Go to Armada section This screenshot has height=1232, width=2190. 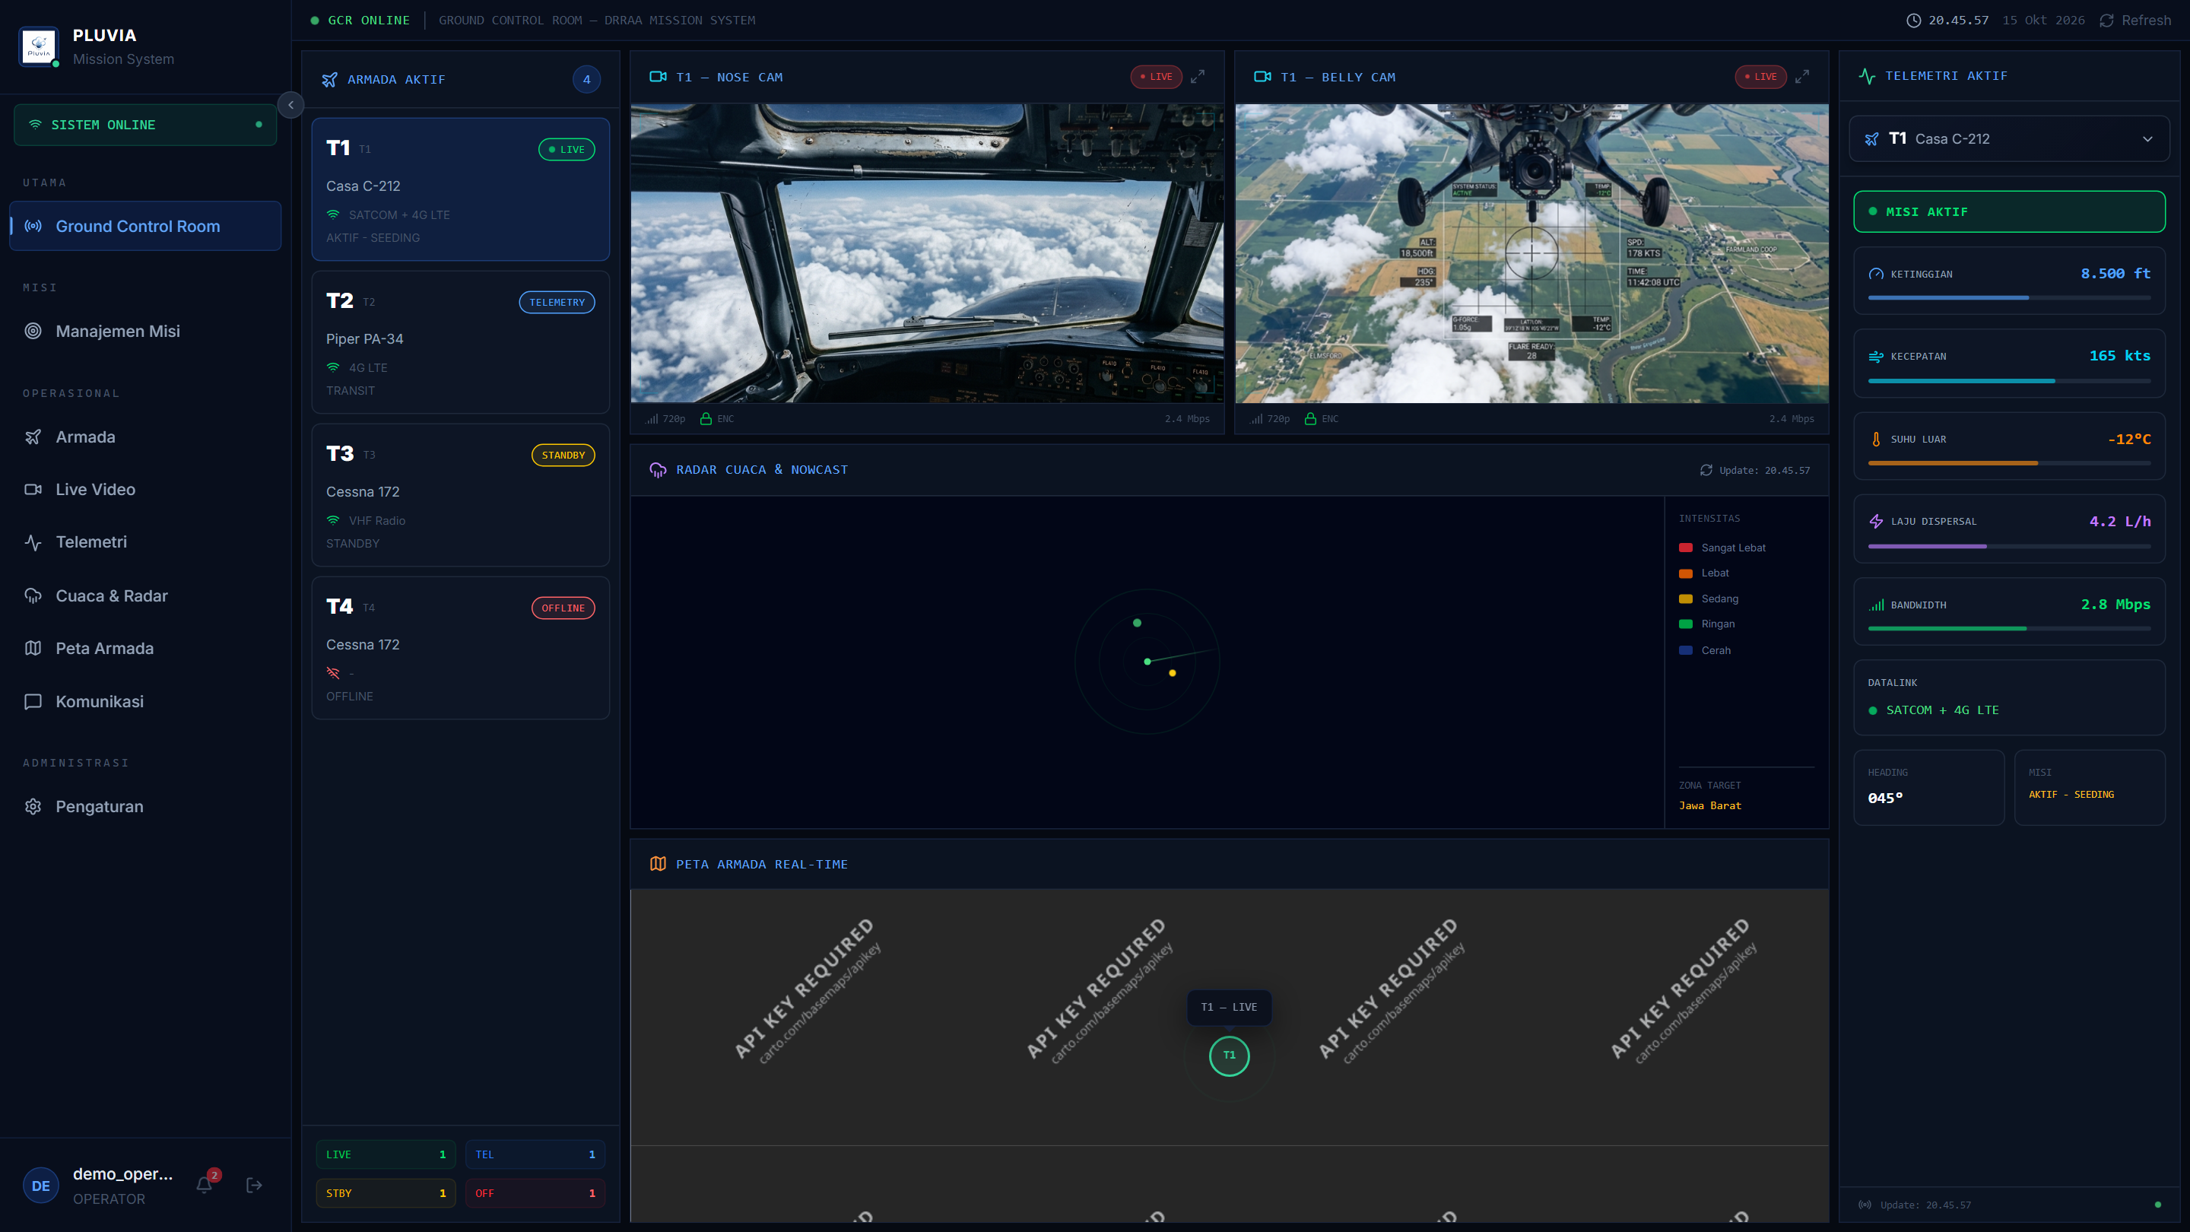(145, 437)
